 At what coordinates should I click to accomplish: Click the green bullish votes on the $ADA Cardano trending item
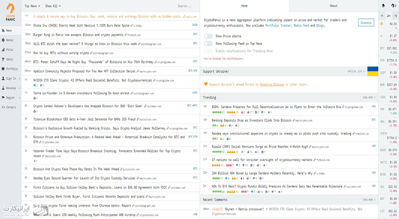pyautogui.click(x=218, y=112)
